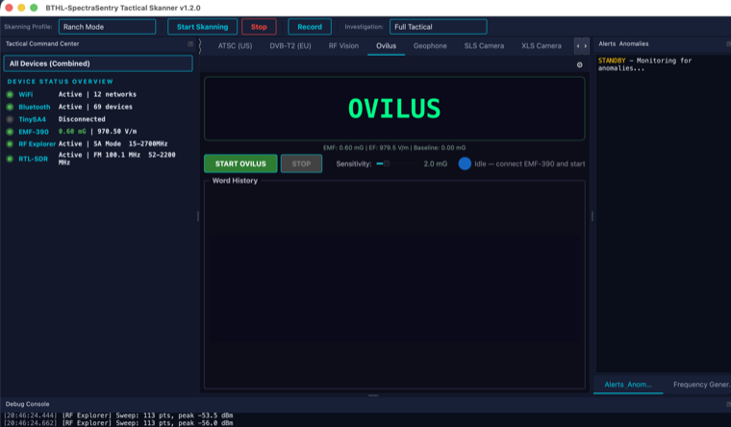Click the Ovilus settings gear icon
731x427 pixels.
point(579,64)
